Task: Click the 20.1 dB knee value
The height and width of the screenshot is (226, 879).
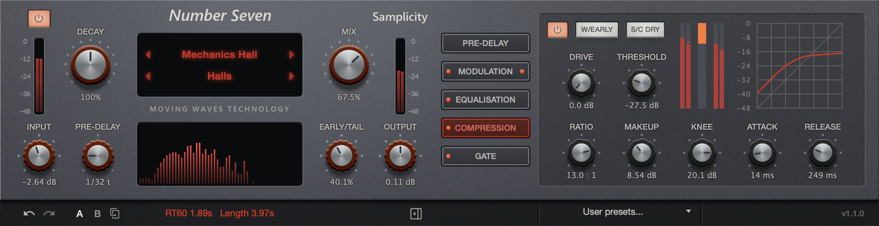Action: click(702, 175)
